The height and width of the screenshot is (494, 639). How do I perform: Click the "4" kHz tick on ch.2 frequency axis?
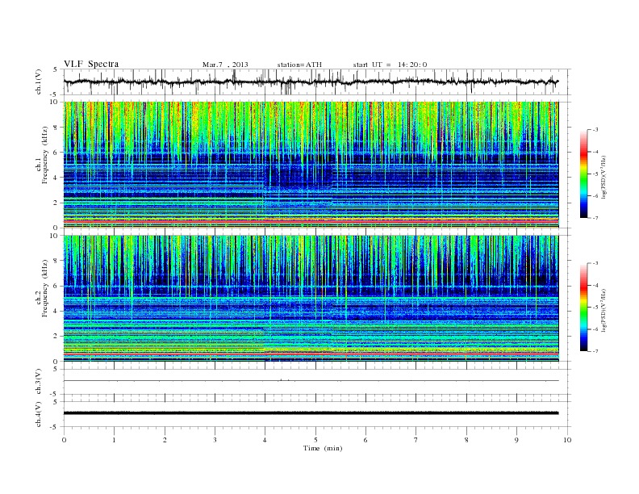tap(56, 311)
